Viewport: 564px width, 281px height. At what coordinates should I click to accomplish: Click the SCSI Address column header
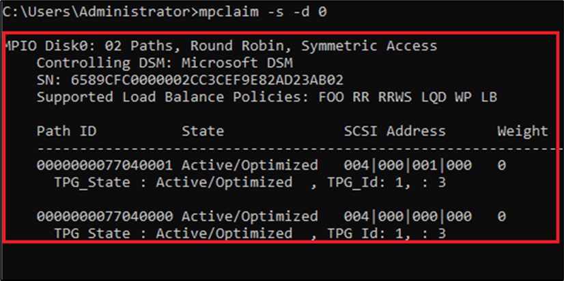(395, 131)
